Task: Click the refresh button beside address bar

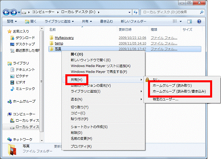Action: (136, 12)
